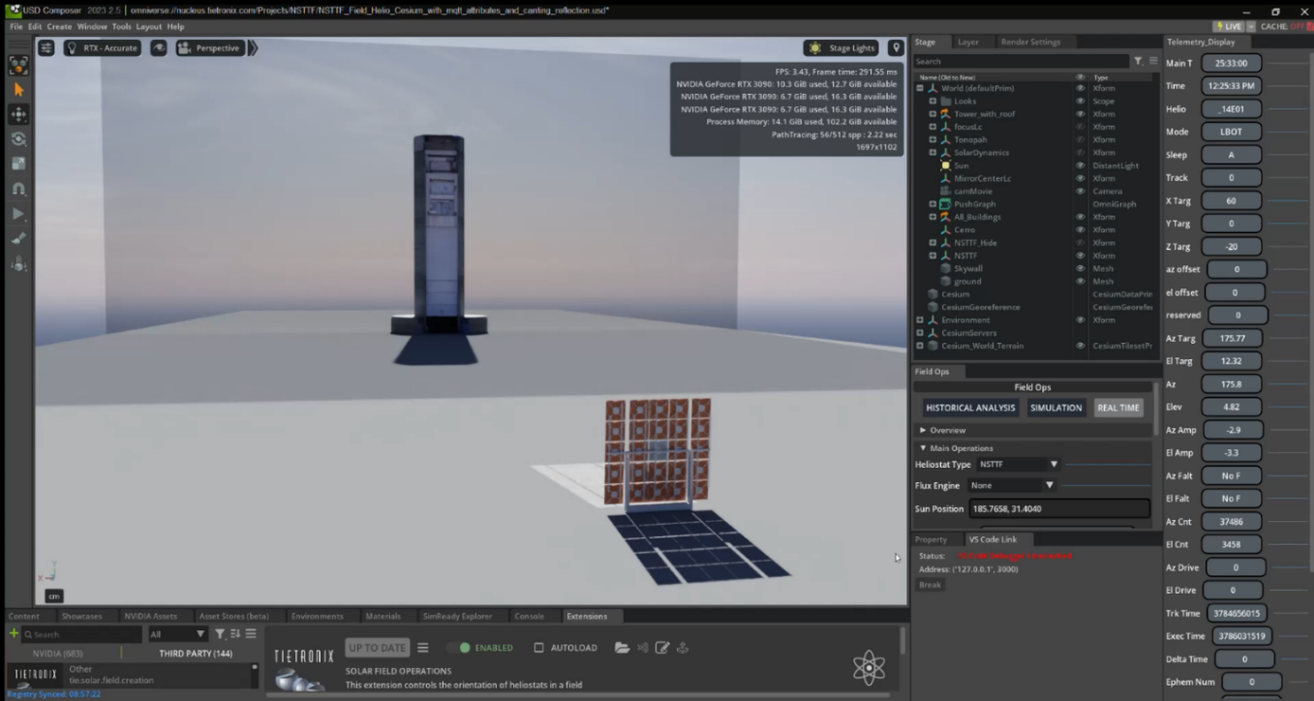Check the AUTOLOAD checkbox
1314x701 pixels.
pos(538,648)
